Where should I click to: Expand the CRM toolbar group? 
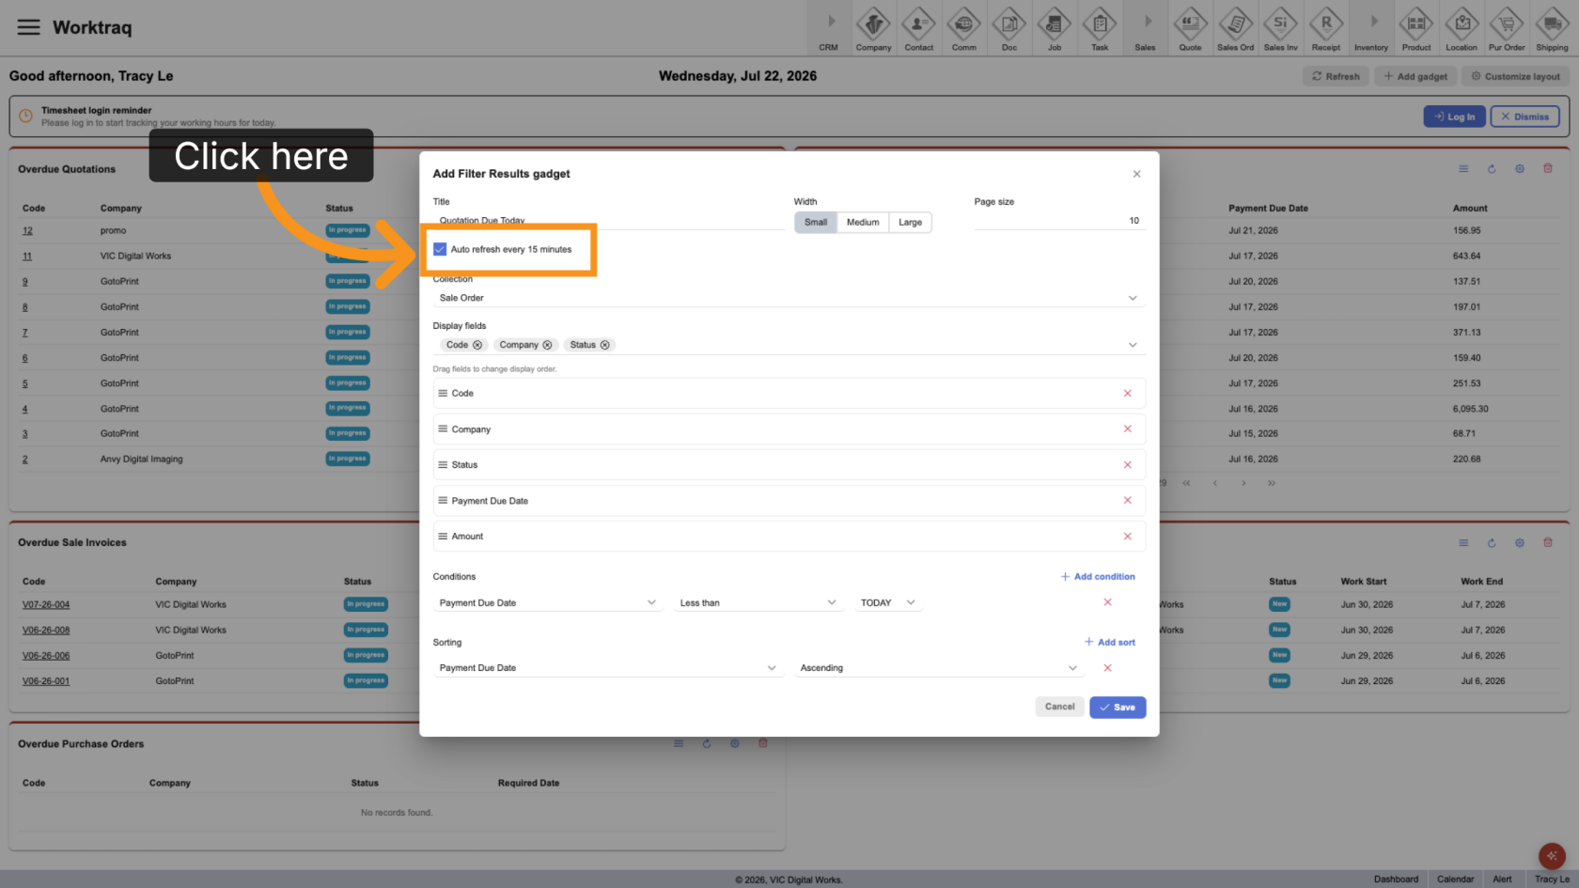(828, 28)
